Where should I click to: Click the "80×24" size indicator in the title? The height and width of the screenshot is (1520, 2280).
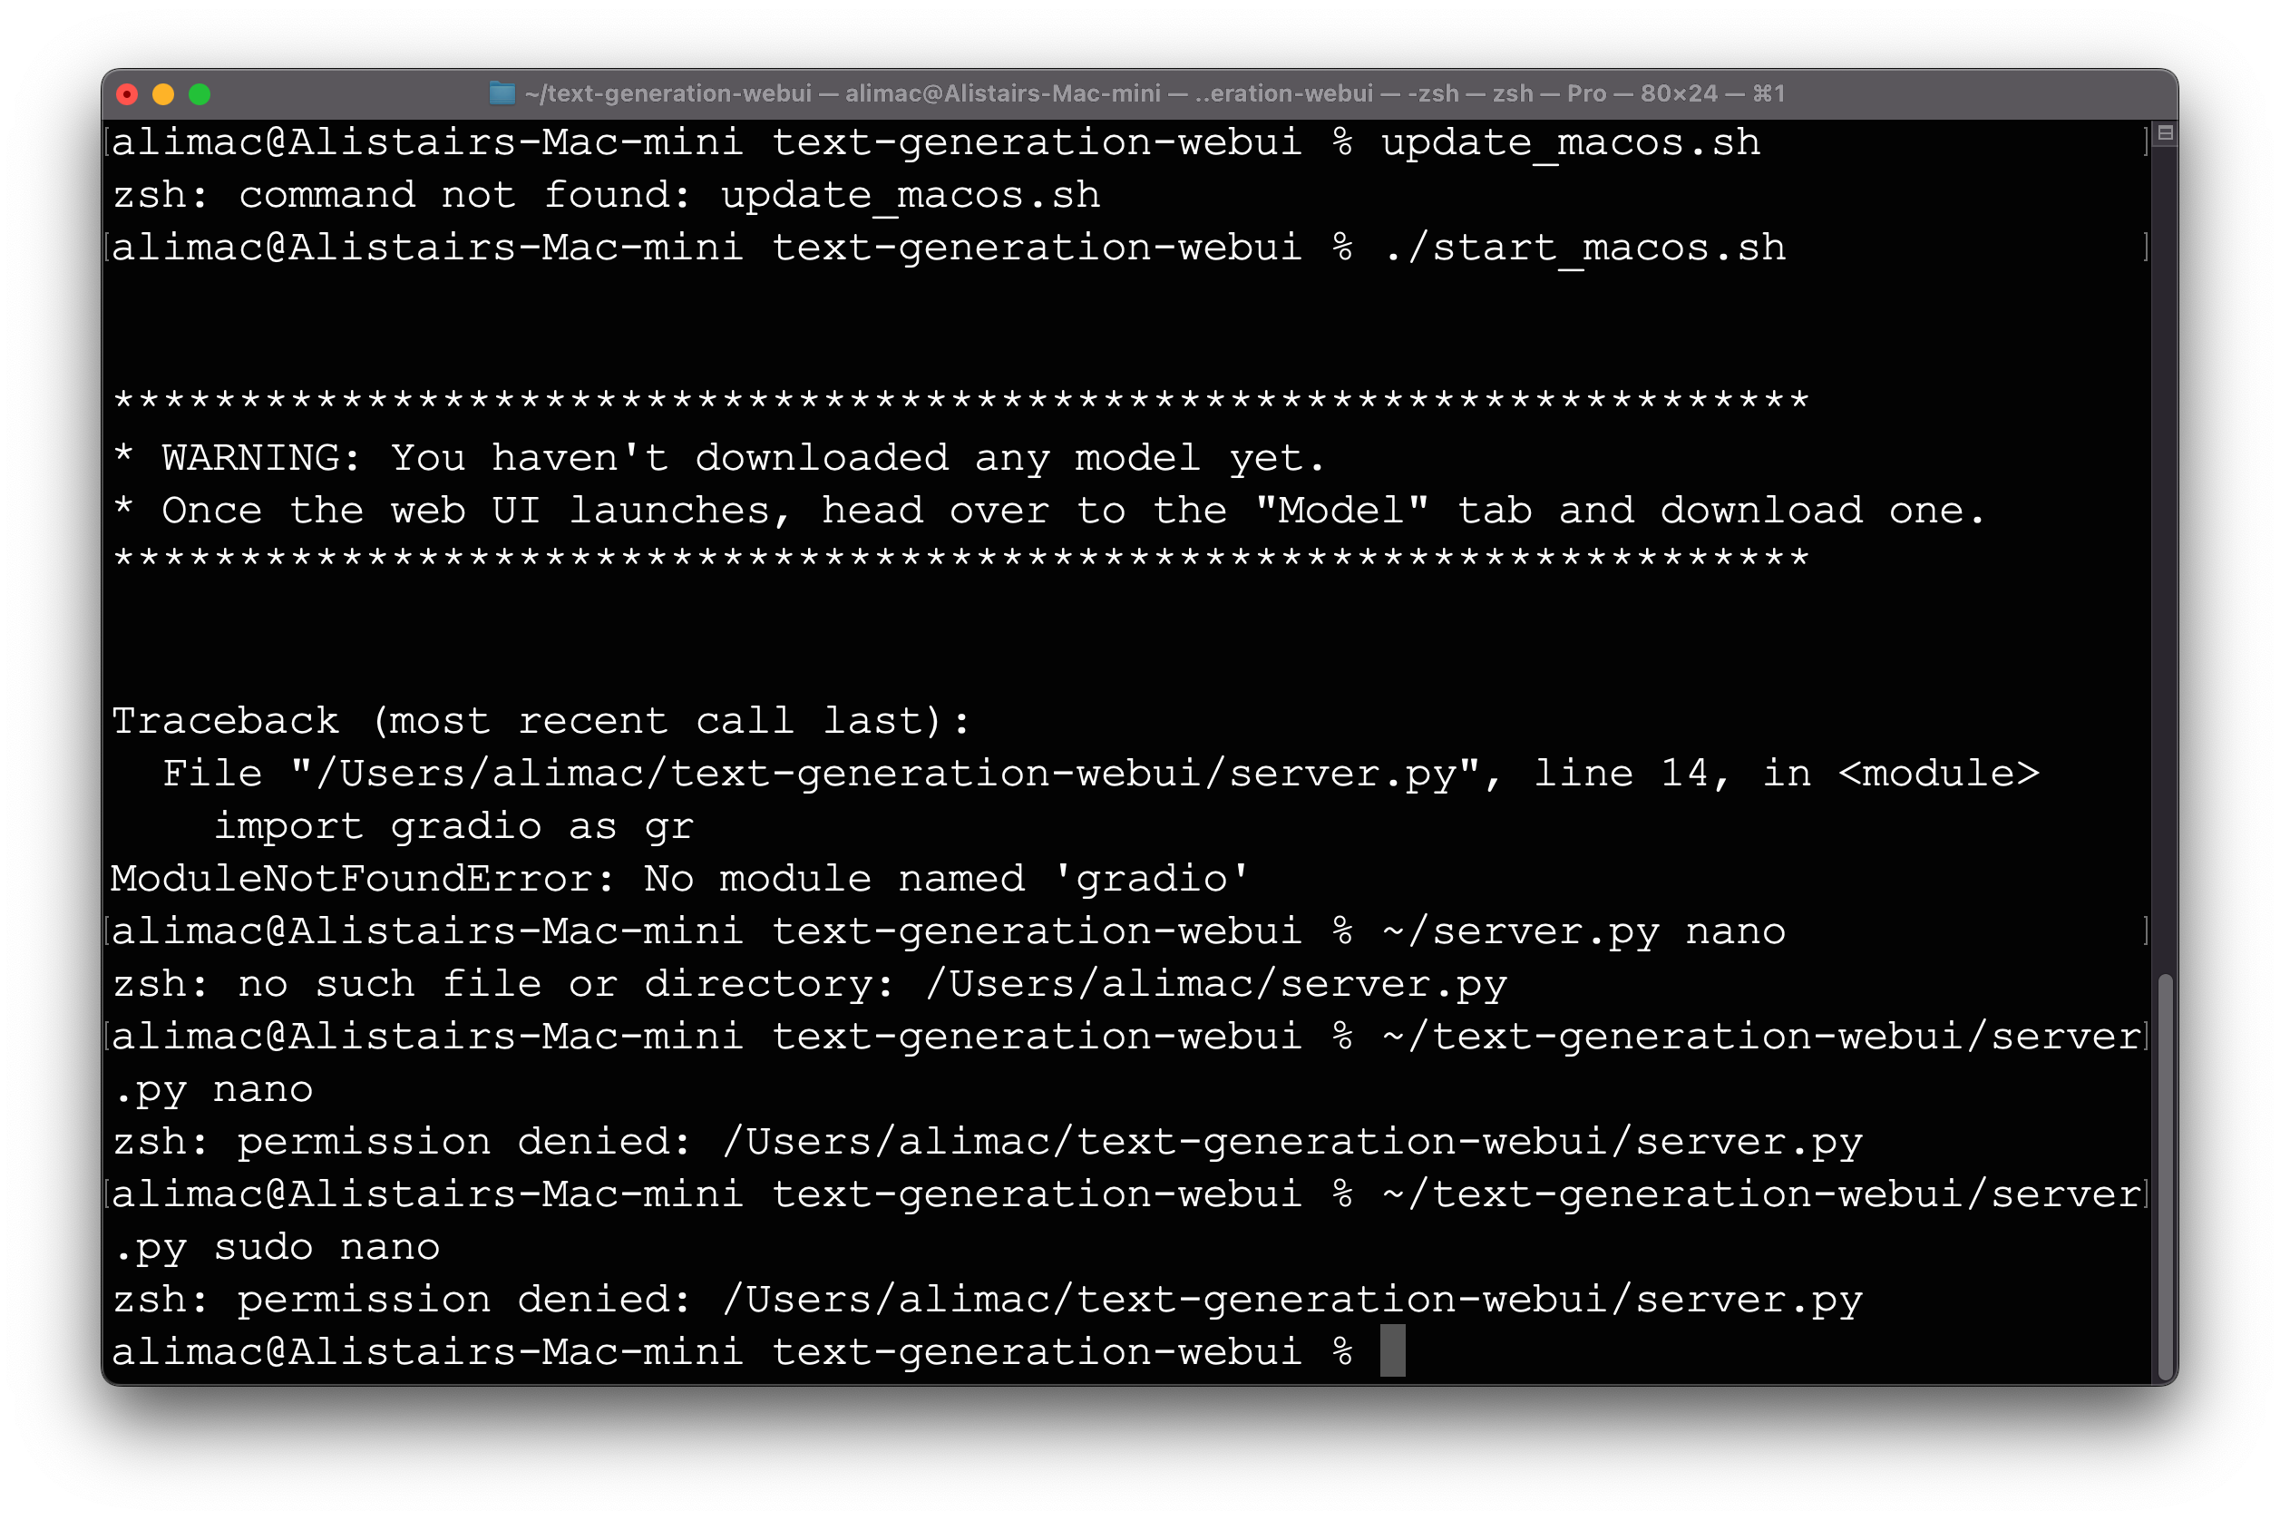pos(1681,93)
